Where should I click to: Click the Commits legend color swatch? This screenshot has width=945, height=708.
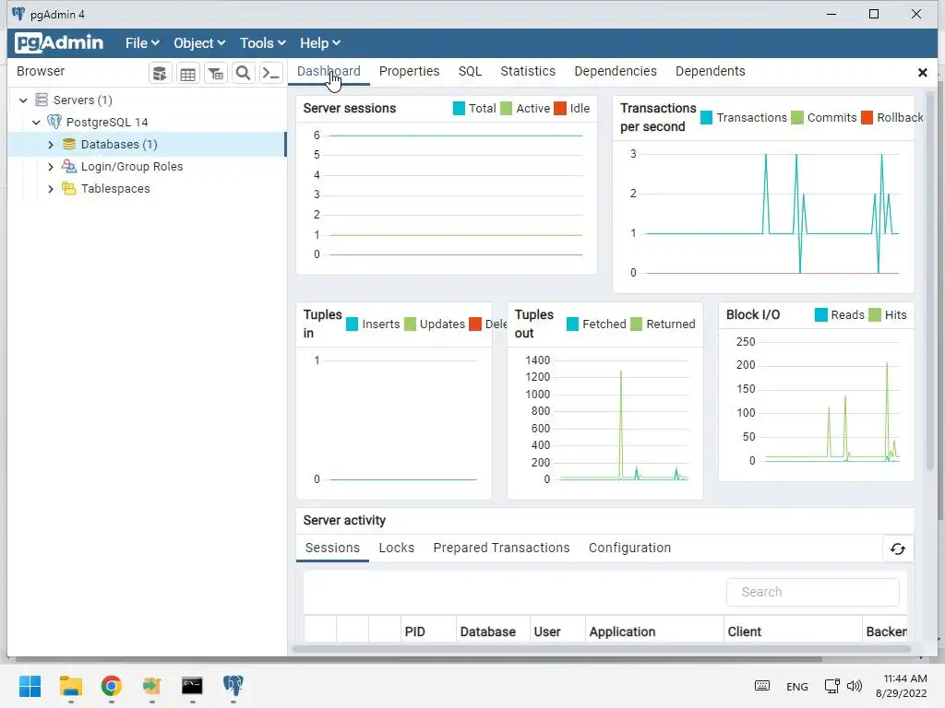(x=797, y=117)
